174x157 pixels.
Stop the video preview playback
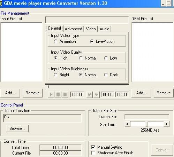[65, 95]
